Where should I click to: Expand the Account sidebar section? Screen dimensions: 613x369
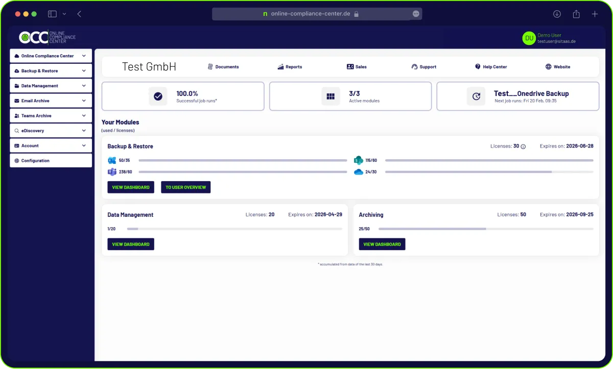click(x=51, y=145)
